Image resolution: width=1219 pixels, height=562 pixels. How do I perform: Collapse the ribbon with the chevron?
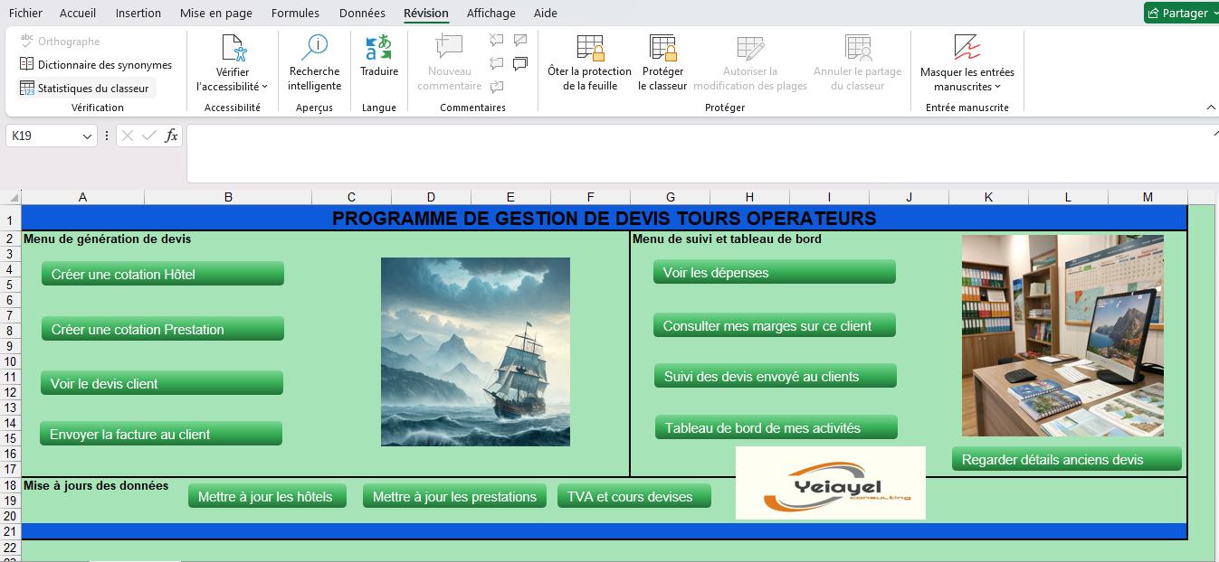[1210, 107]
